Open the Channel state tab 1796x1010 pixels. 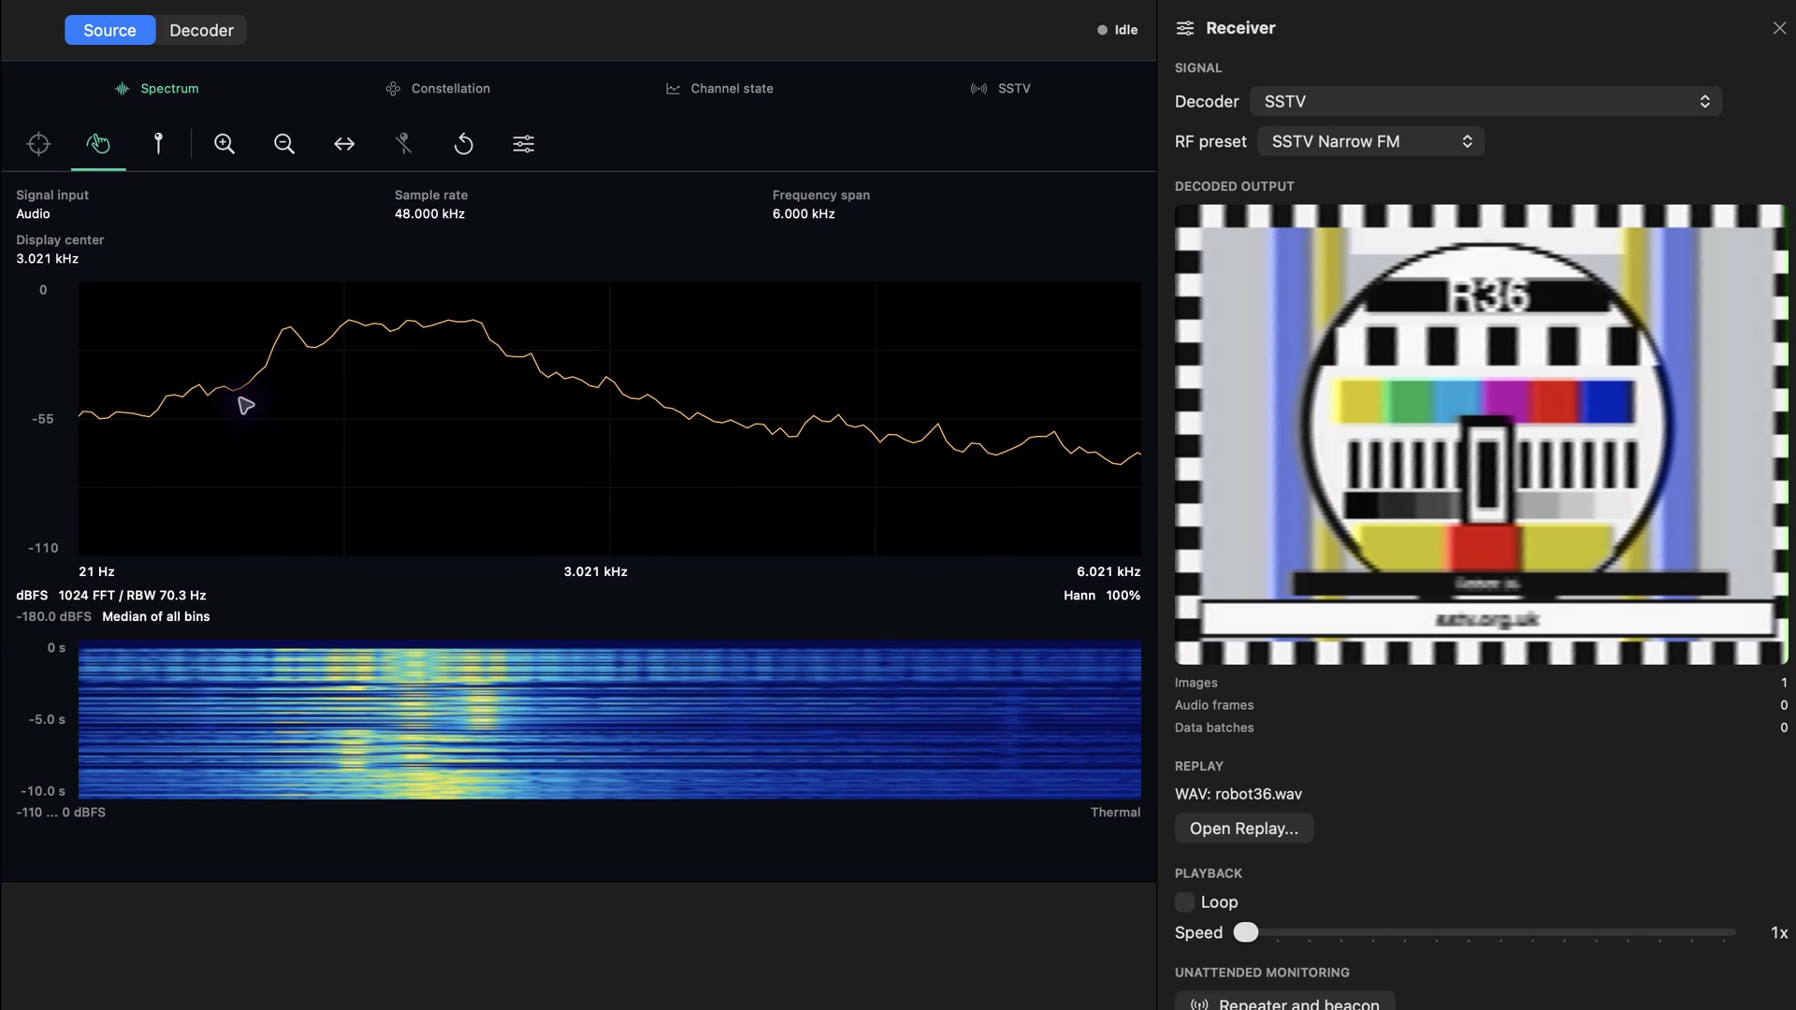(719, 89)
